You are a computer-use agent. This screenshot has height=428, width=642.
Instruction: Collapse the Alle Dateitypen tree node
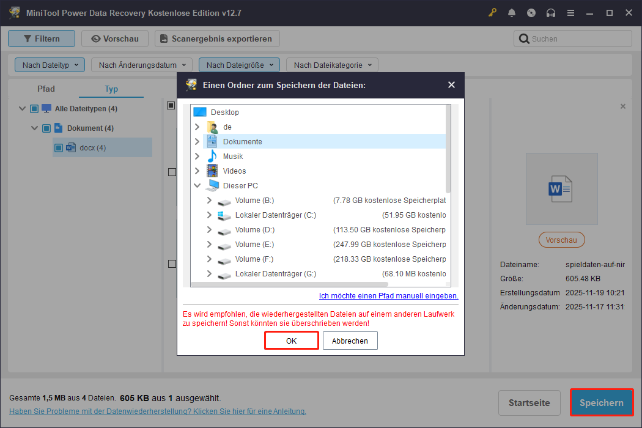tap(22, 109)
